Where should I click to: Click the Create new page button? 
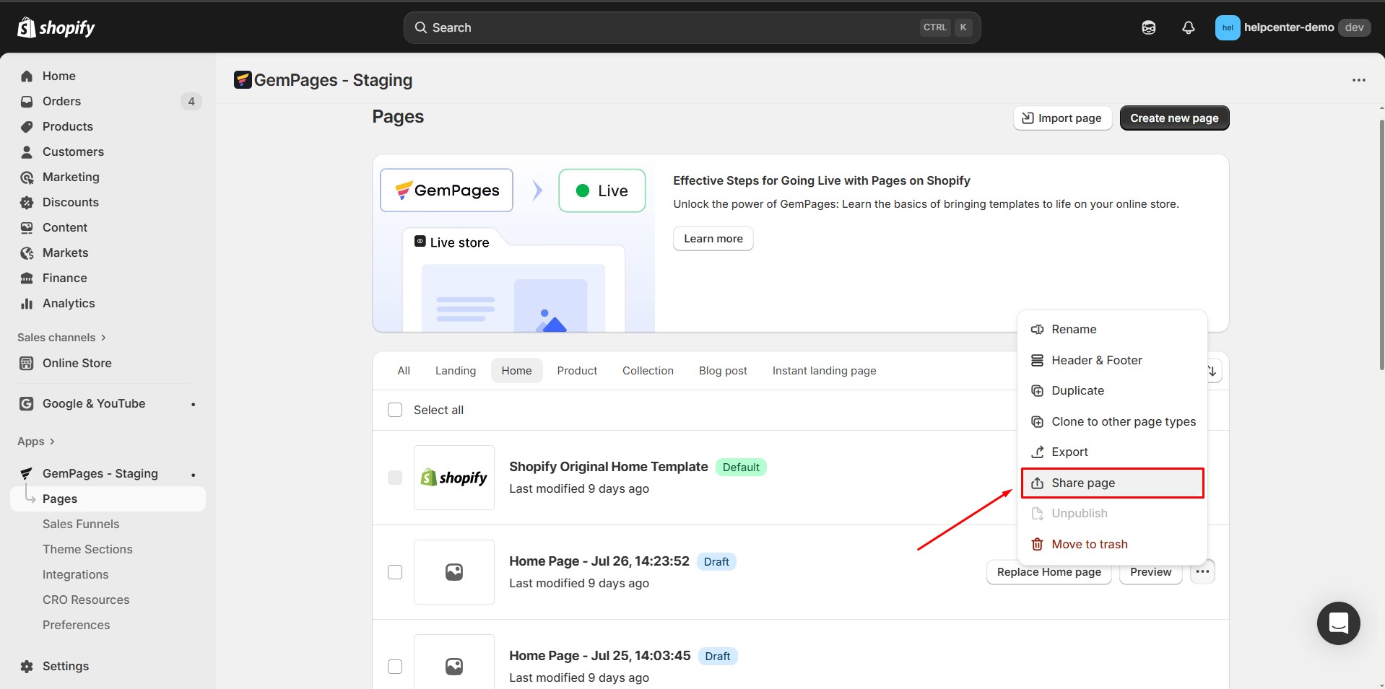pyautogui.click(x=1173, y=118)
